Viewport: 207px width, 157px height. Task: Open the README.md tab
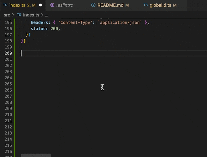pos(113,5)
